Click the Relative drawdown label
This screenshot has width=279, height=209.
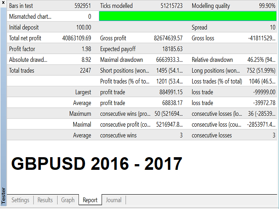pos(212,60)
